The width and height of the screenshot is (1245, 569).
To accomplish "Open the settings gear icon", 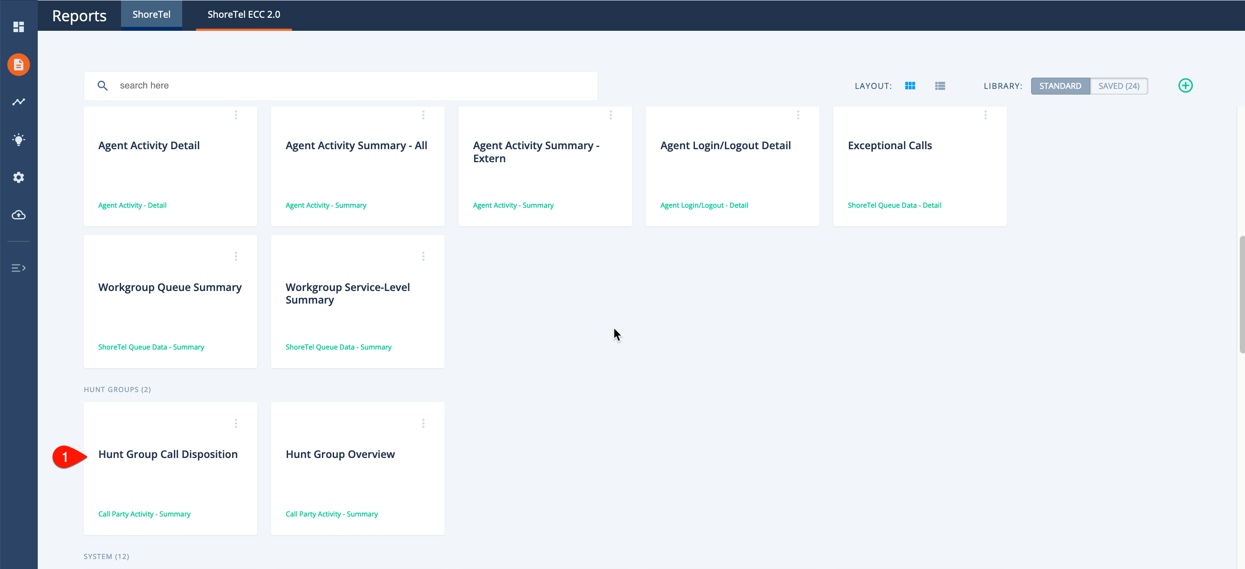I will [x=18, y=177].
